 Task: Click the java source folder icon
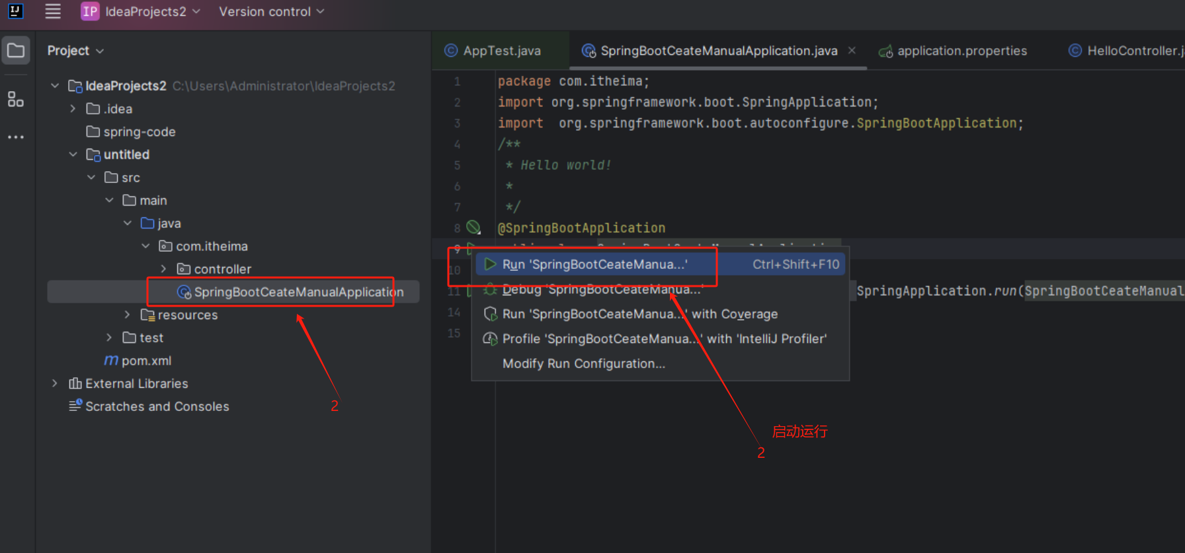pyautogui.click(x=147, y=223)
